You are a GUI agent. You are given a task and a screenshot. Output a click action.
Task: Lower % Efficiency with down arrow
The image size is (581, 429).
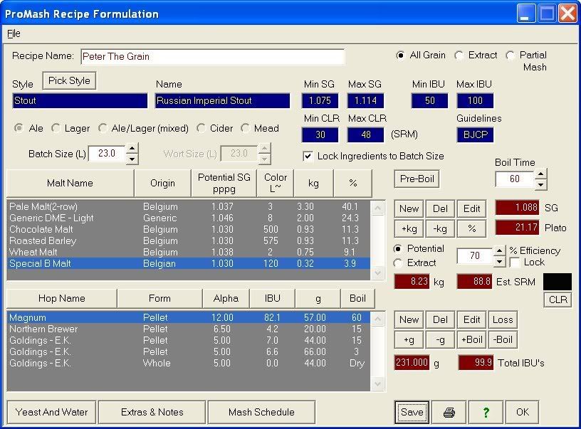click(500, 261)
